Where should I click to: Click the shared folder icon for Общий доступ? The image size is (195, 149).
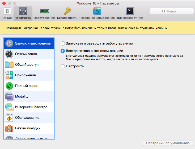pos(9,65)
